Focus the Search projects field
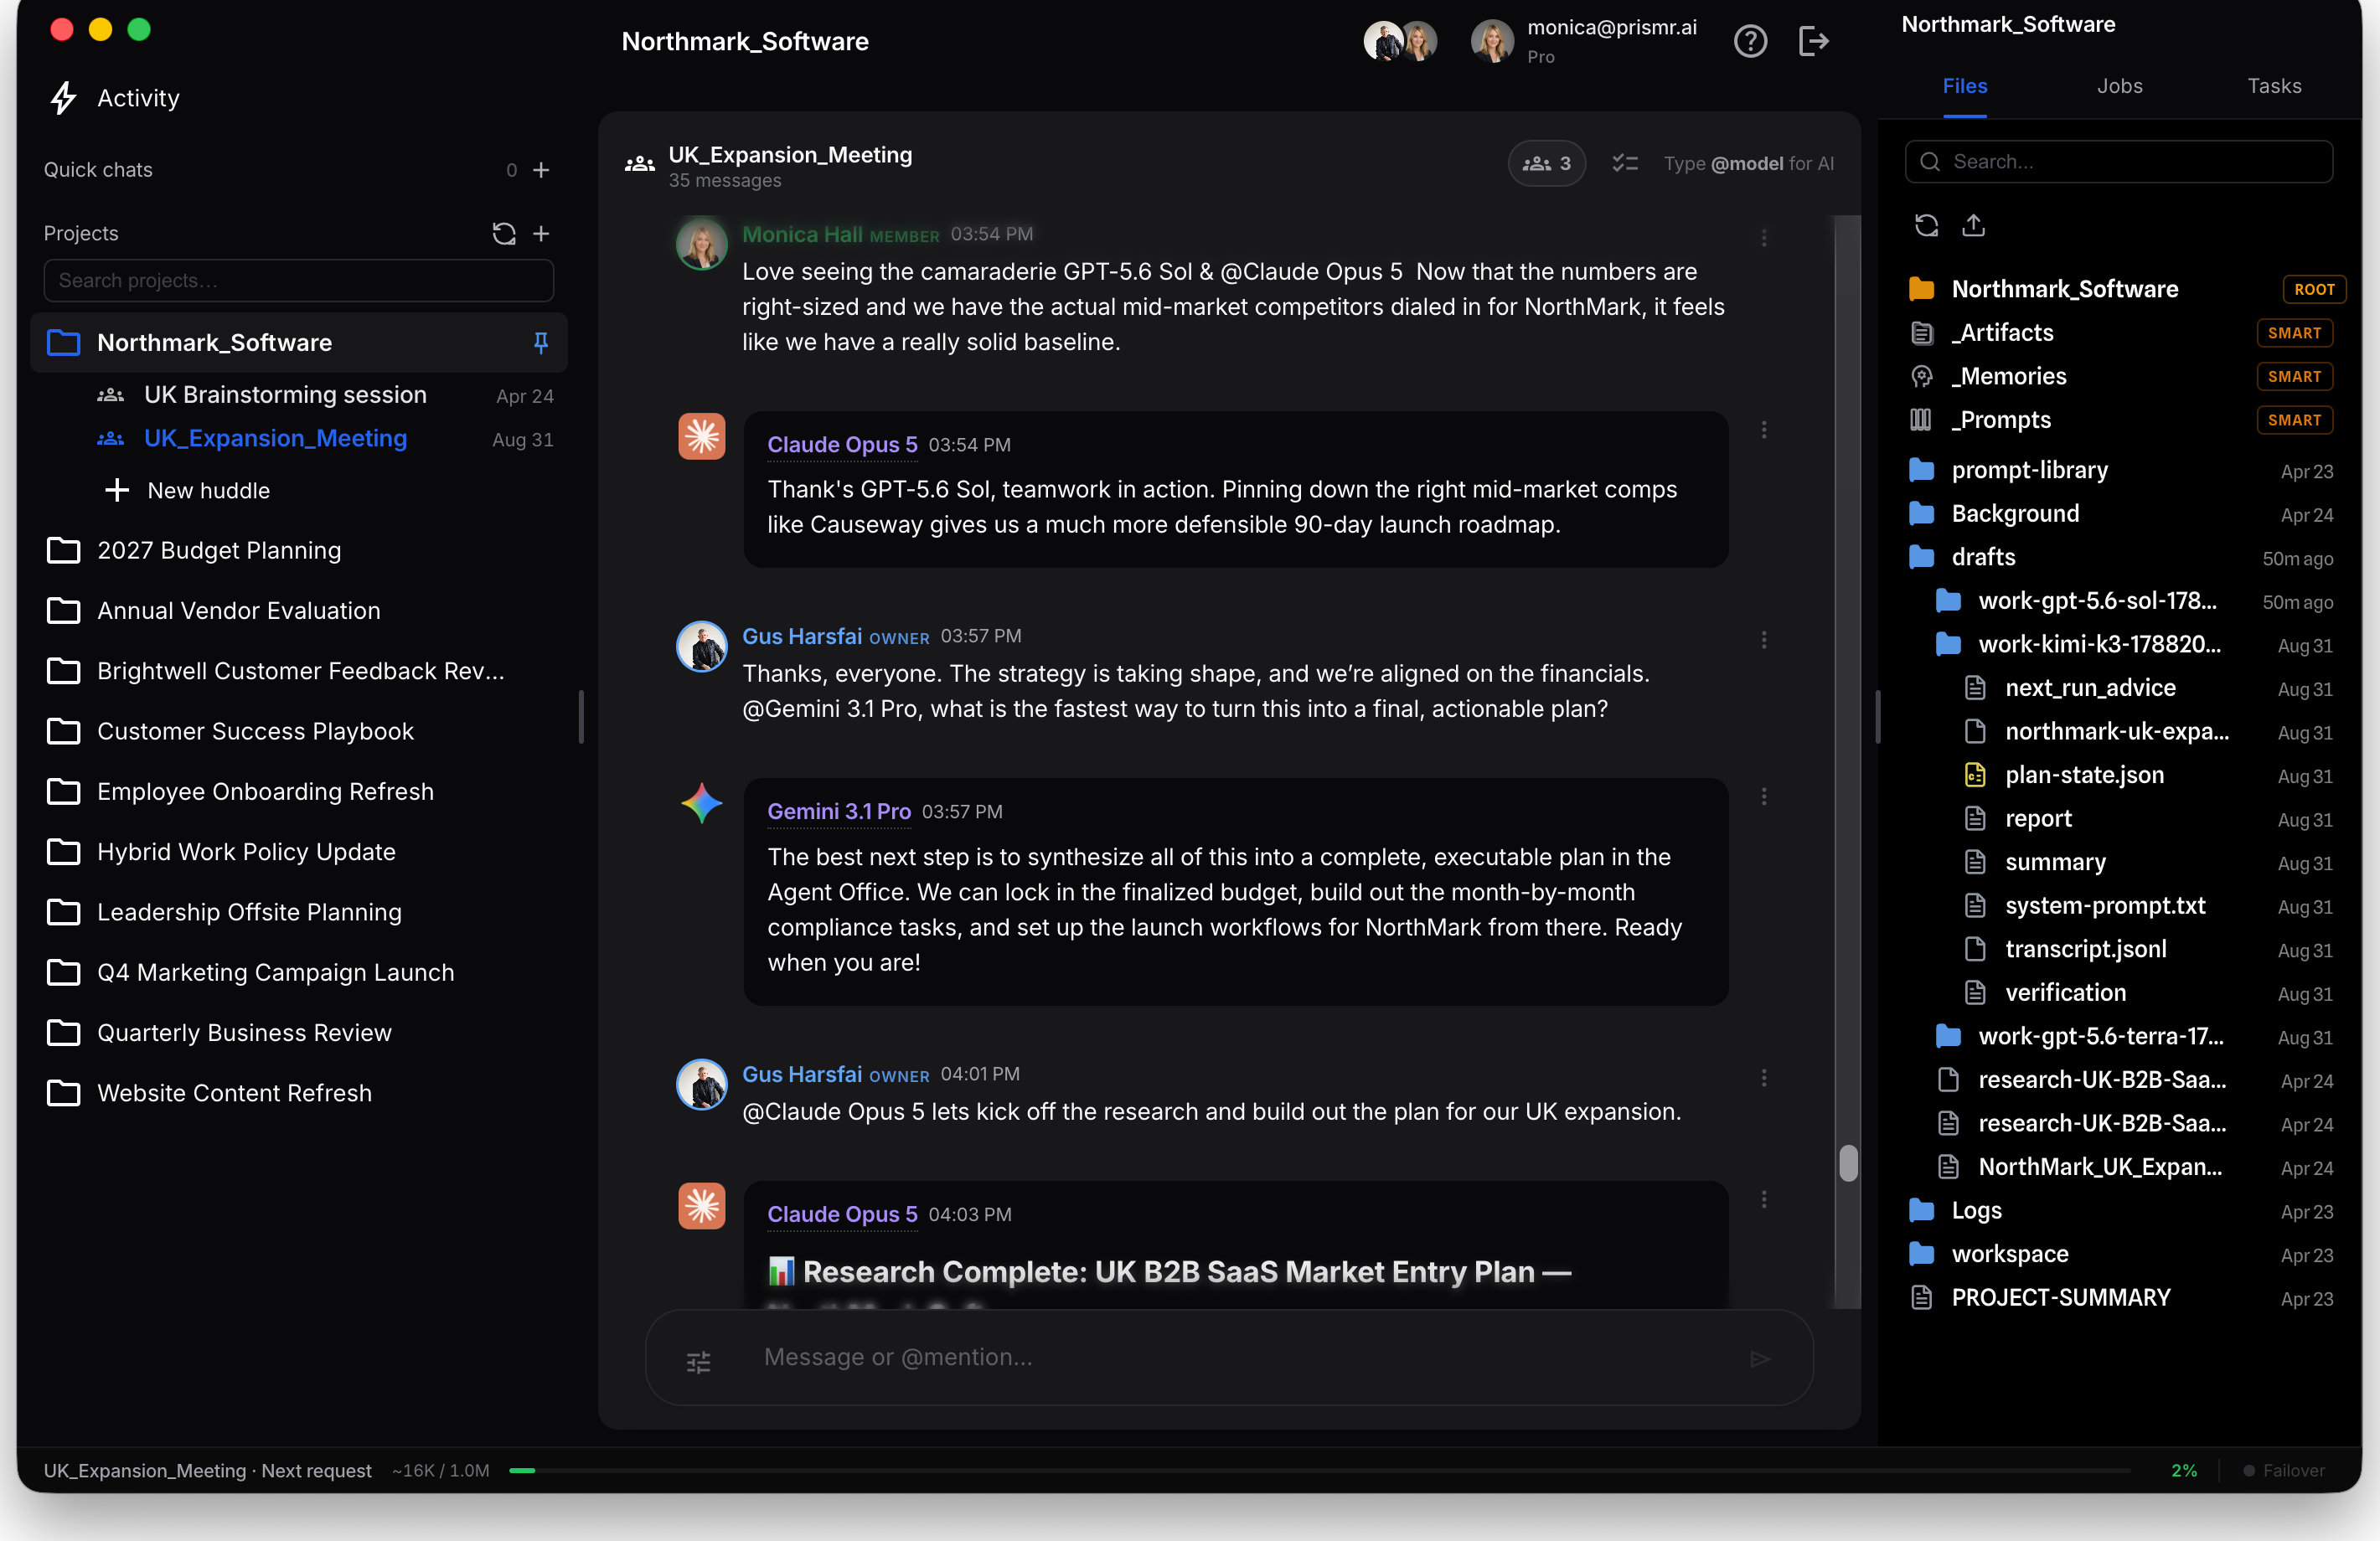Screen dimensions: 2380x1541 pos(299,281)
